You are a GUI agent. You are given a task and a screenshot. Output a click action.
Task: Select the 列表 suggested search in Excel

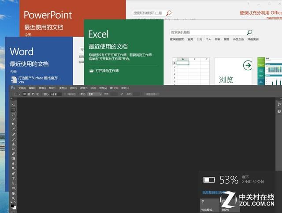pos(217,39)
